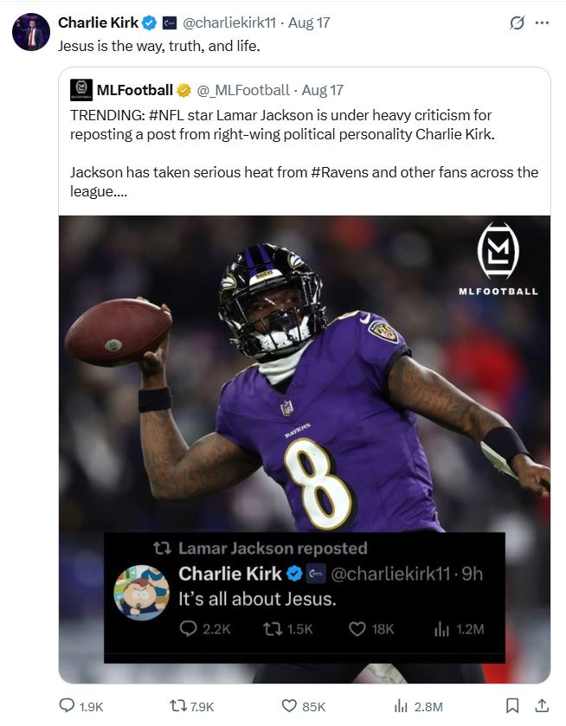
Task: Repost the post with 7.9K reposts
Action: [192, 706]
